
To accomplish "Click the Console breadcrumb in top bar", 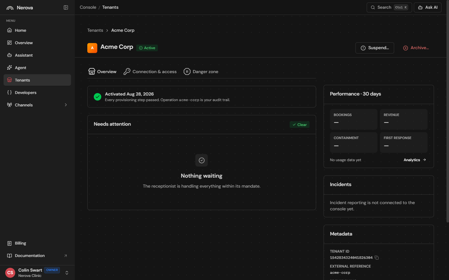I will 88,7.
